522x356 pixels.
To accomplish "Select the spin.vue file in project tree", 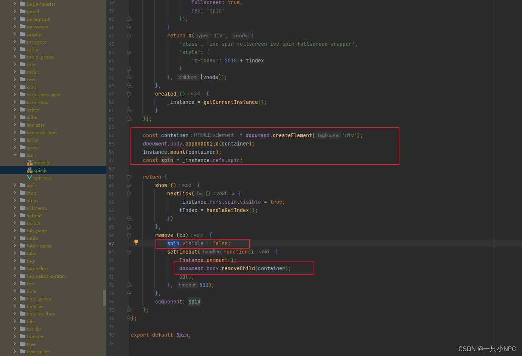I will (42, 178).
